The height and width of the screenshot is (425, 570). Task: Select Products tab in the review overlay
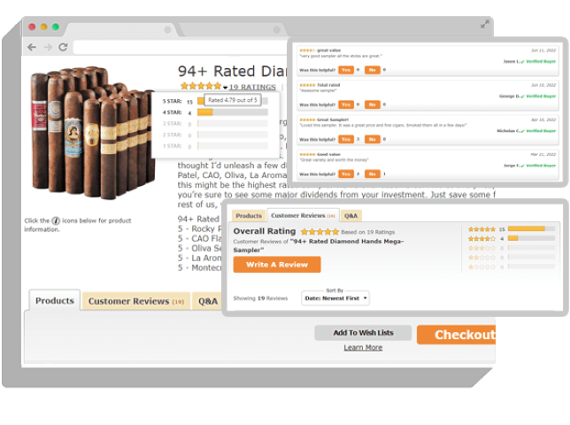pyautogui.click(x=249, y=215)
